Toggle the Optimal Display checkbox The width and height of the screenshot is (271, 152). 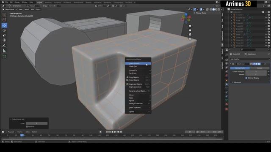click(x=246, y=78)
